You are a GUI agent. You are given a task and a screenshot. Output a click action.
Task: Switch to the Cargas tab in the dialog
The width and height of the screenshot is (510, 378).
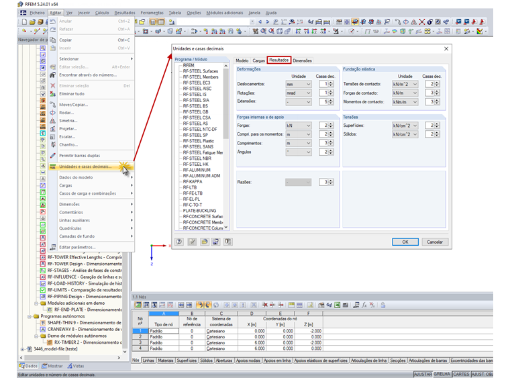[x=258, y=60]
